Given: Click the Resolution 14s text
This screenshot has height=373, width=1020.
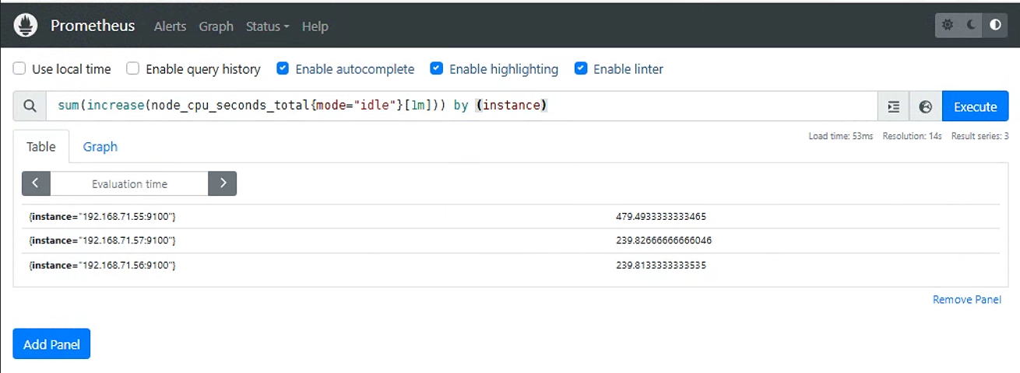Looking at the screenshot, I should [x=913, y=136].
